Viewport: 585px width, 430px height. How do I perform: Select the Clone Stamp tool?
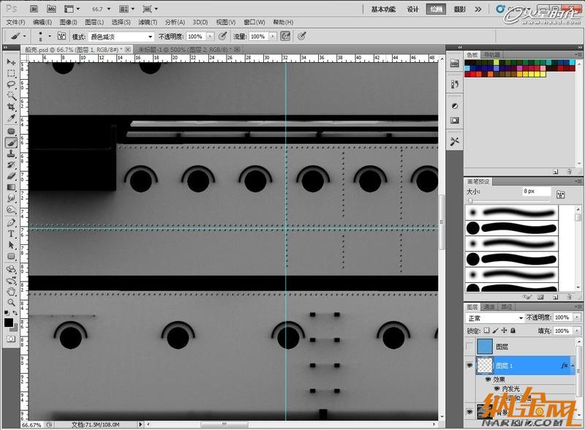pyautogui.click(x=11, y=154)
